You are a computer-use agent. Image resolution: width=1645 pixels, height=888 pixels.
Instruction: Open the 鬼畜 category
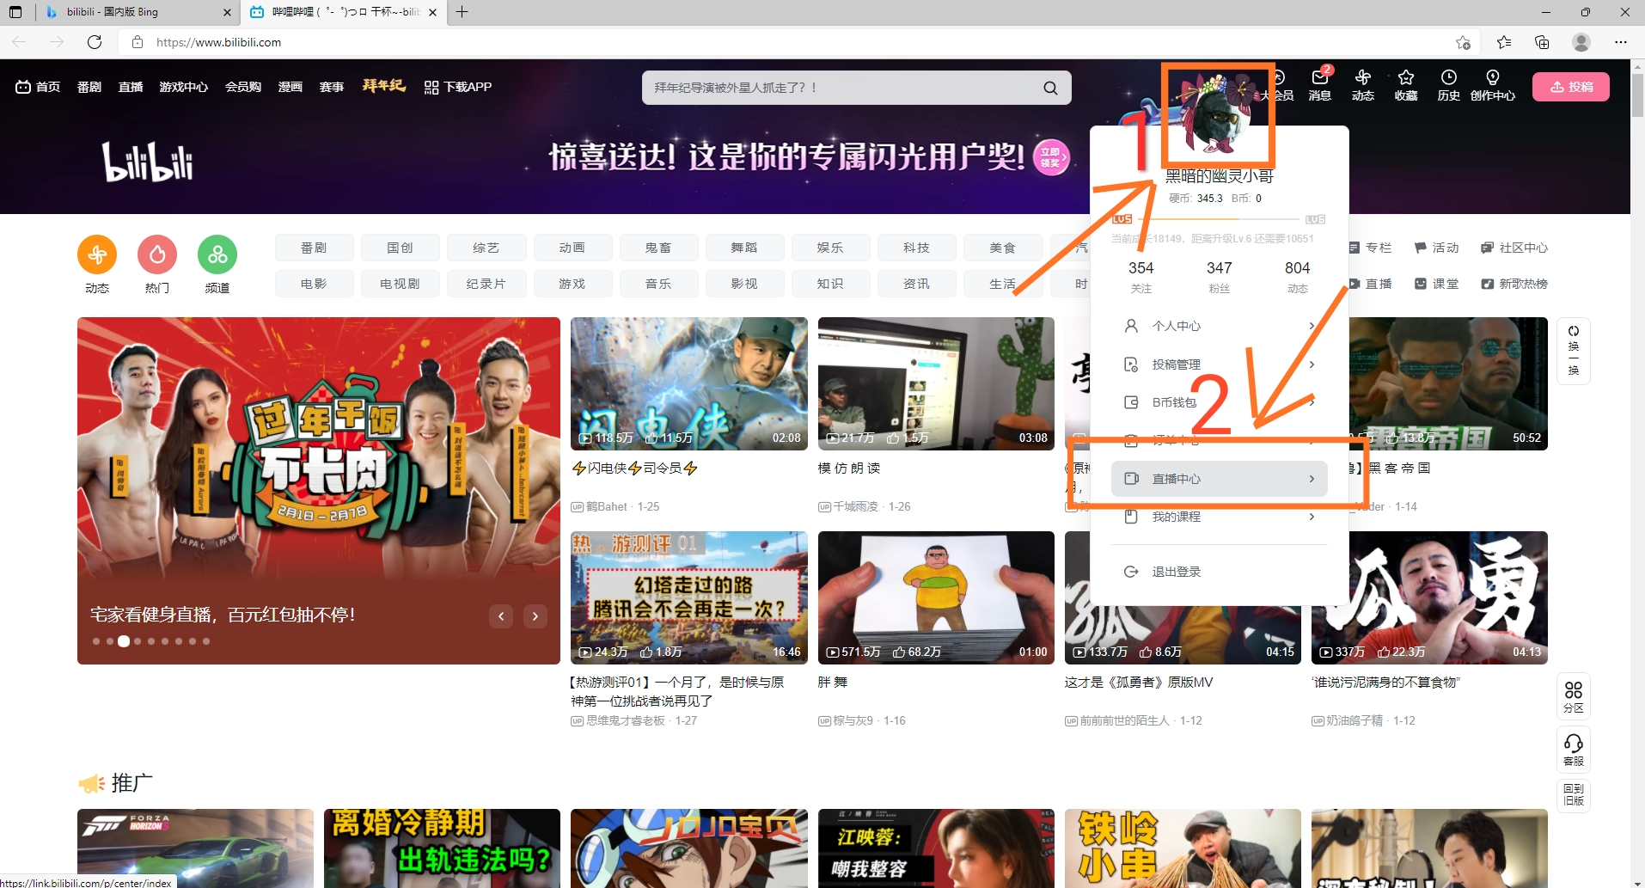tap(658, 248)
